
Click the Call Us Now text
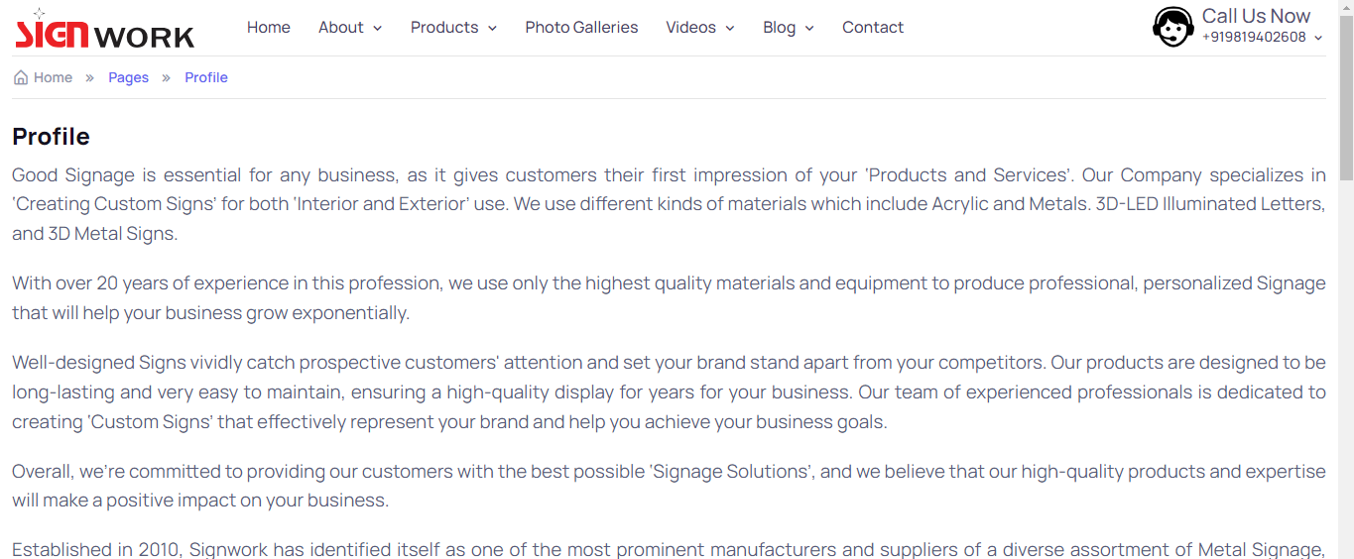(1256, 16)
